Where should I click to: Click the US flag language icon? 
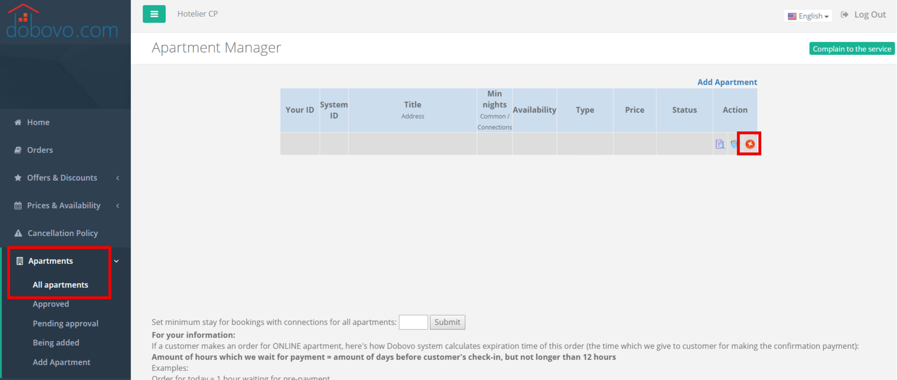pyautogui.click(x=792, y=16)
